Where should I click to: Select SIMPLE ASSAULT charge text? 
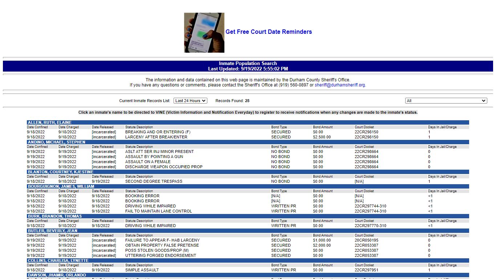[142, 270]
